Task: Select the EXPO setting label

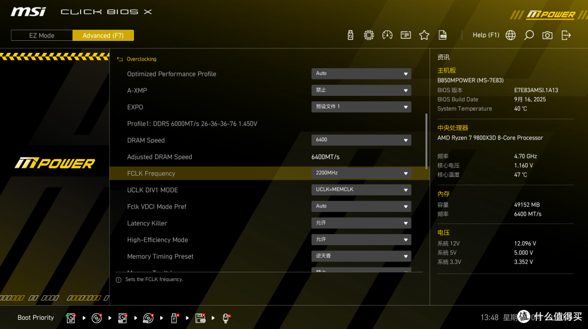Action: [x=135, y=107]
